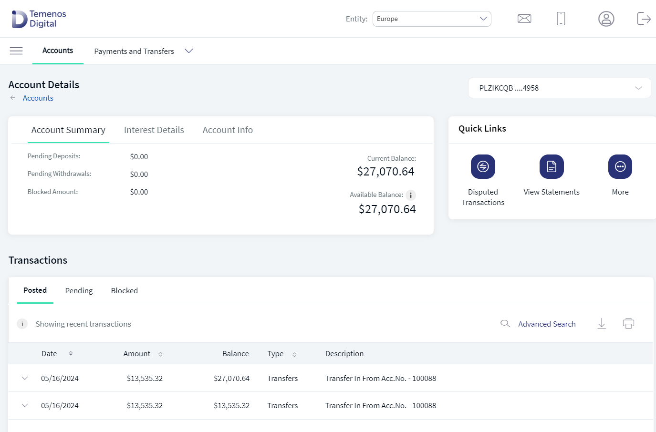Screen dimensions: 656x432
Task: Click View Statements label
Action: (x=552, y=192)
